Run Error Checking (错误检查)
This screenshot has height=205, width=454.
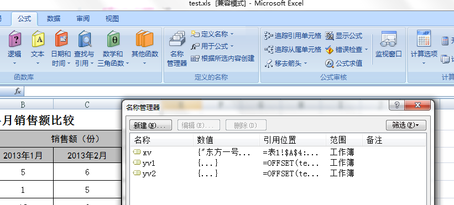(x=346, y=49)
